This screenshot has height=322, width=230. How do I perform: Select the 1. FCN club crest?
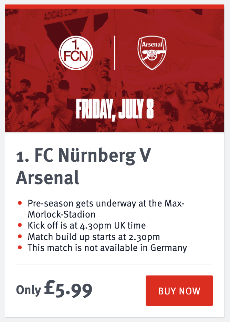point(76,53)
